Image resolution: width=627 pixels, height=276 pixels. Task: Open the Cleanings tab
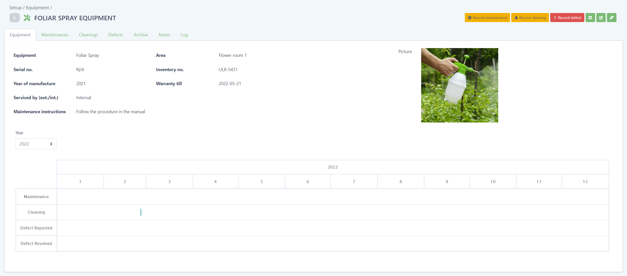[88, 35]
